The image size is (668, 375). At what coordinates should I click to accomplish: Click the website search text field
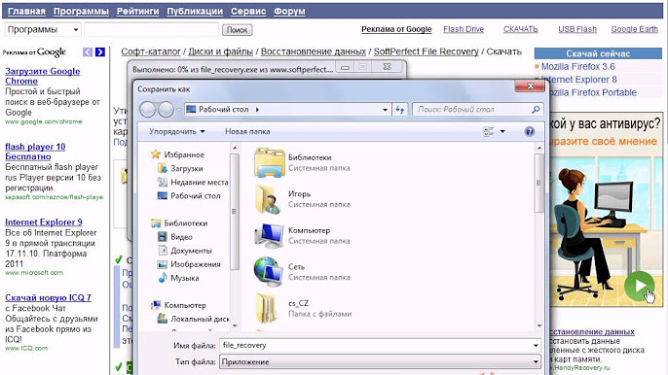[x=151, y=29]
